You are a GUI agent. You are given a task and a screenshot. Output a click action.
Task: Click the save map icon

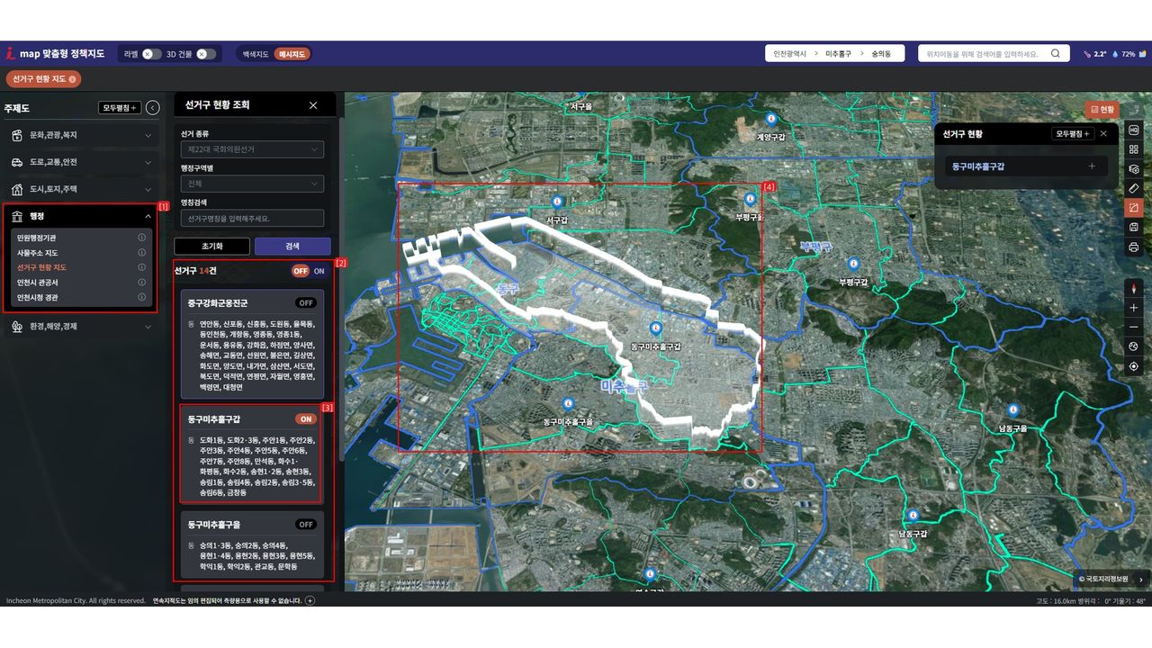(x=1133, y=227)
